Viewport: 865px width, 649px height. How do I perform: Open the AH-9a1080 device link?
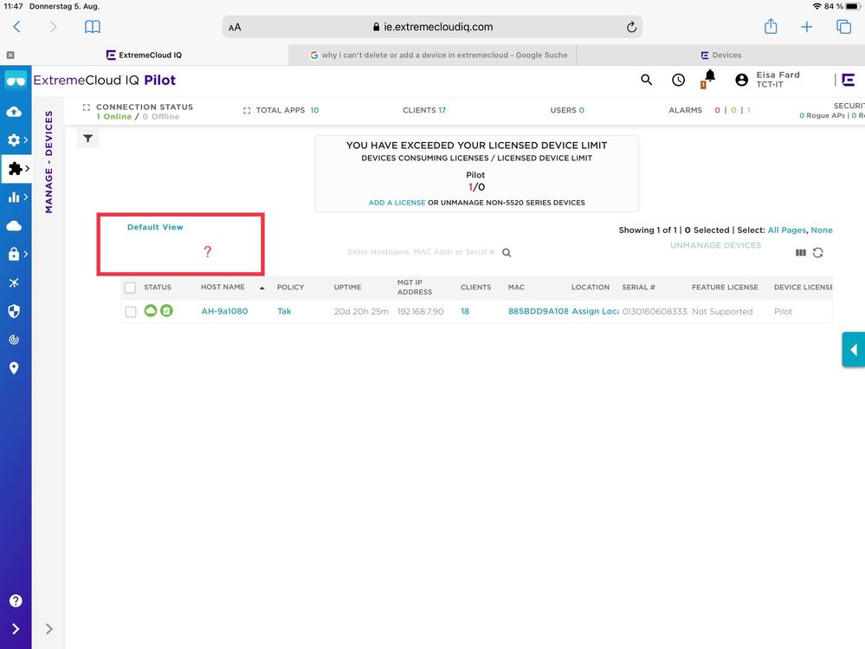click(224, 311)
